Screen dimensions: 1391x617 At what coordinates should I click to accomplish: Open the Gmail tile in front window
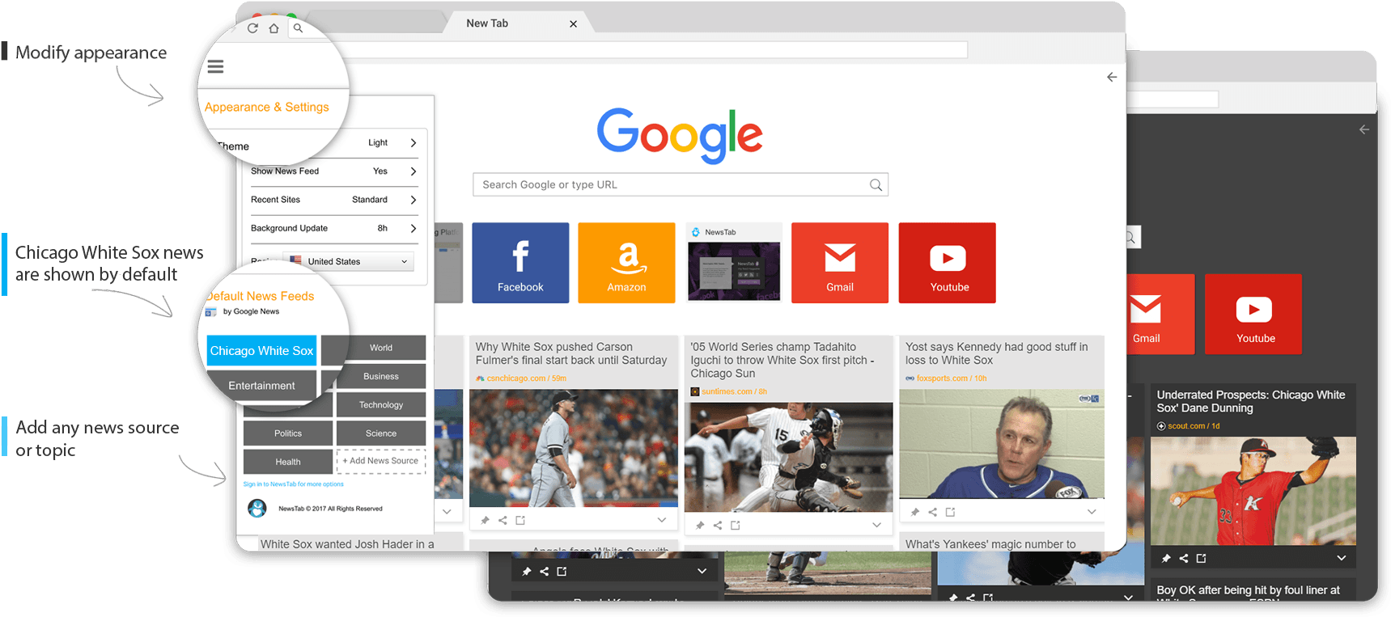pos(840,263)
